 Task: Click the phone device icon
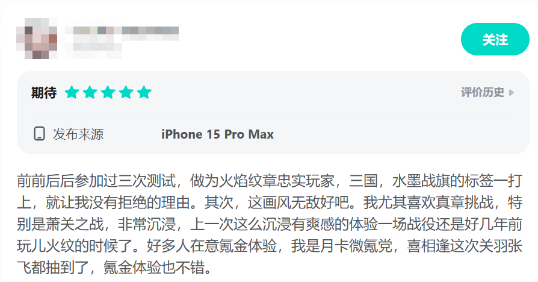(x=40, y=134)
